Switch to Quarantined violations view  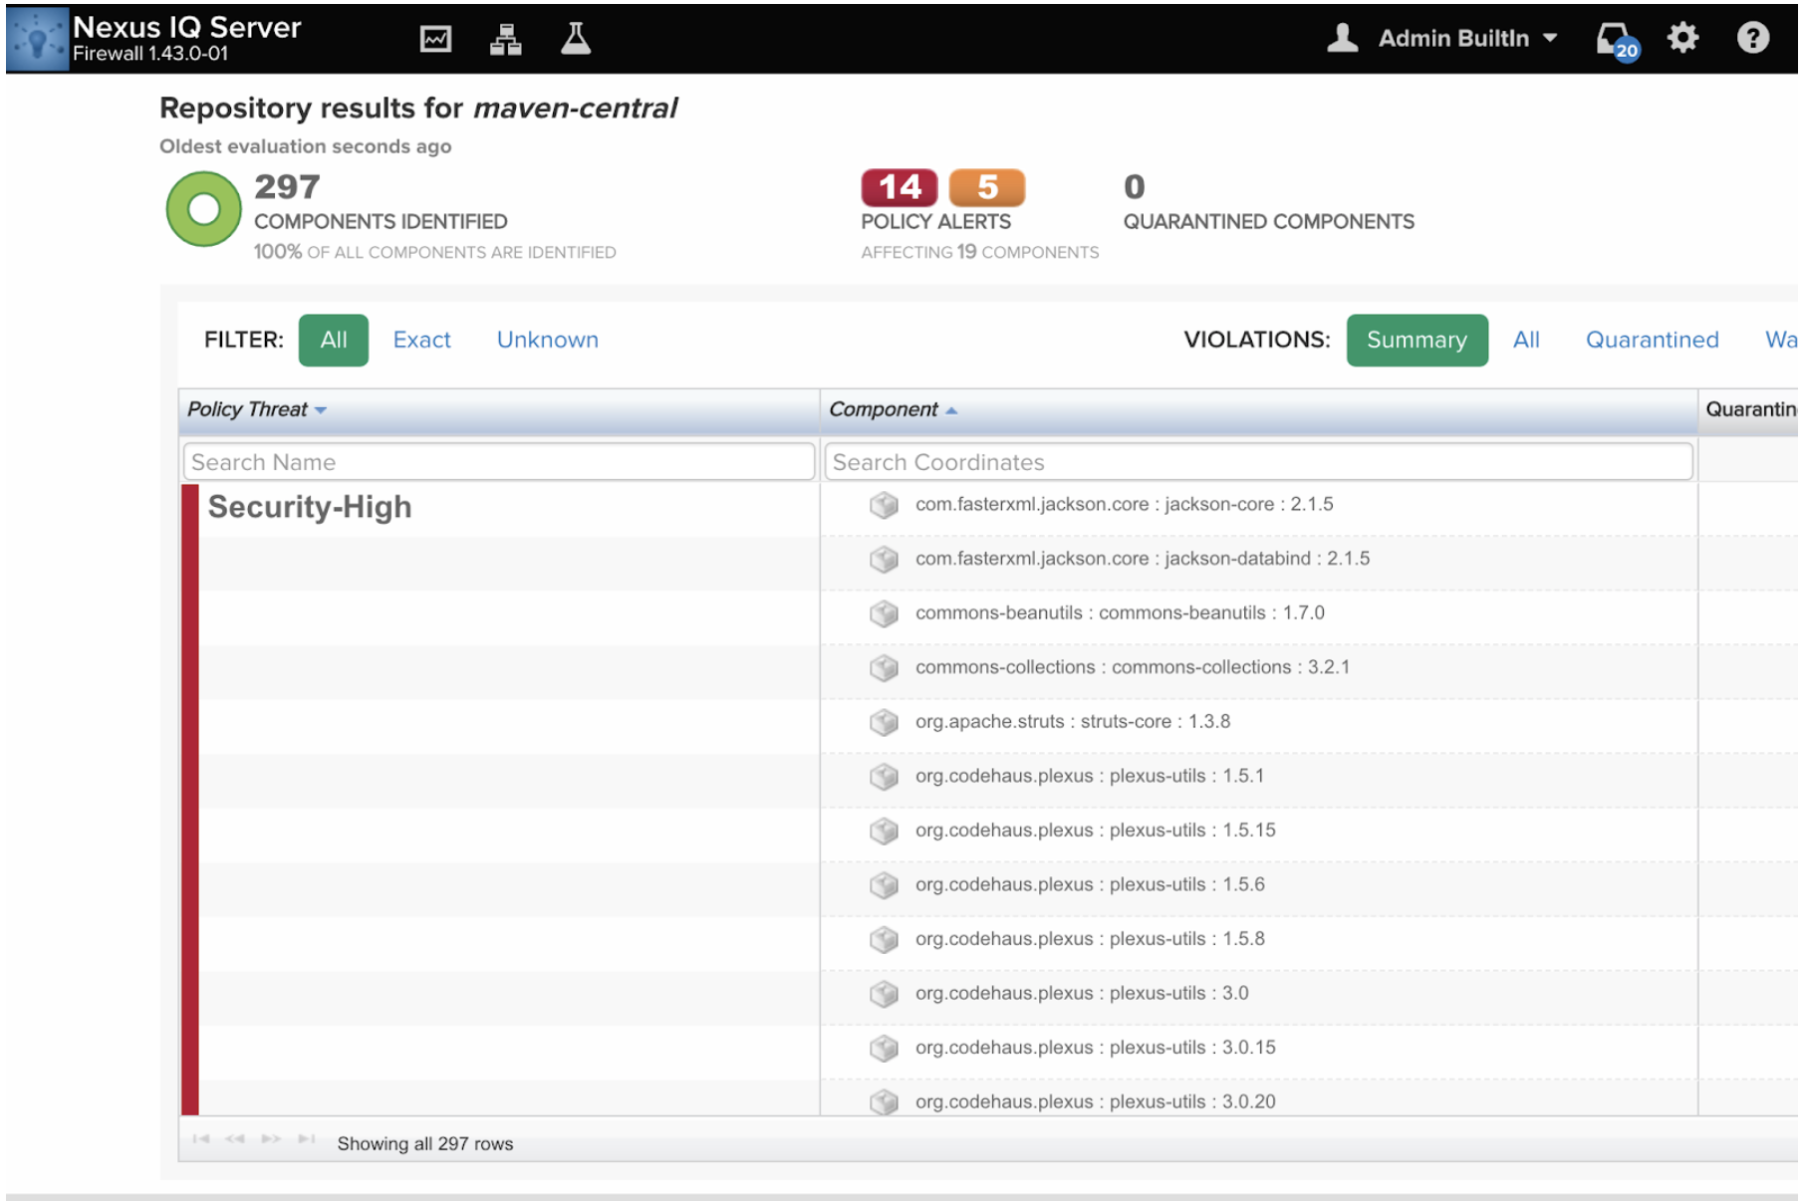point(1651,340)
